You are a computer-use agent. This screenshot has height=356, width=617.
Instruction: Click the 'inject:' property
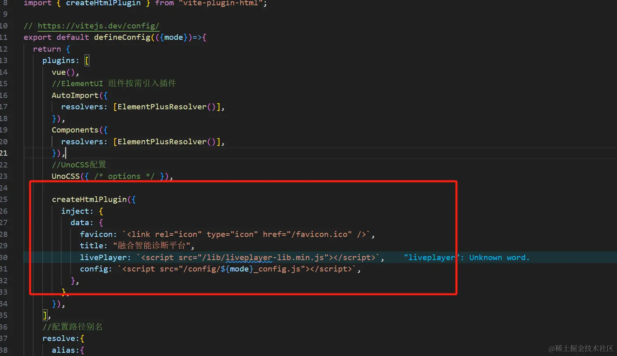tap(77, 211)
